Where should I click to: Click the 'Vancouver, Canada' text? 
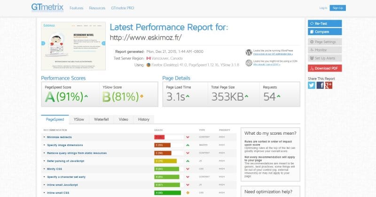point(167,58)
